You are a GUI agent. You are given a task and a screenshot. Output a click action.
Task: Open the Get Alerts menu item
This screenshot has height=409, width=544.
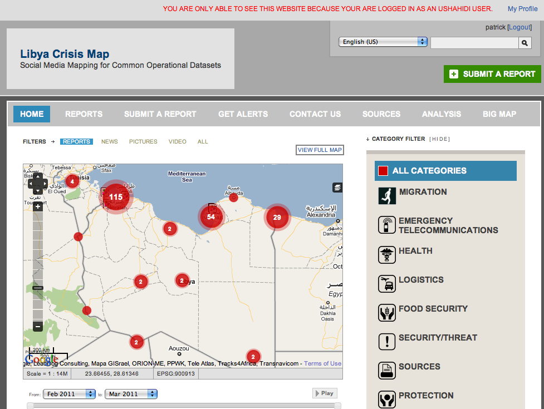(243, 114)
